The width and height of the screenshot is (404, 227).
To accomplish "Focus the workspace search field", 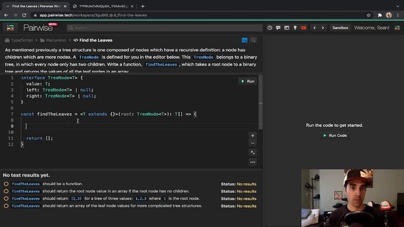I will [165, 28].
